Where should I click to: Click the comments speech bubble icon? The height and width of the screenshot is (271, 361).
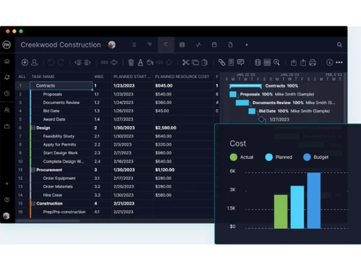[240, 62]
